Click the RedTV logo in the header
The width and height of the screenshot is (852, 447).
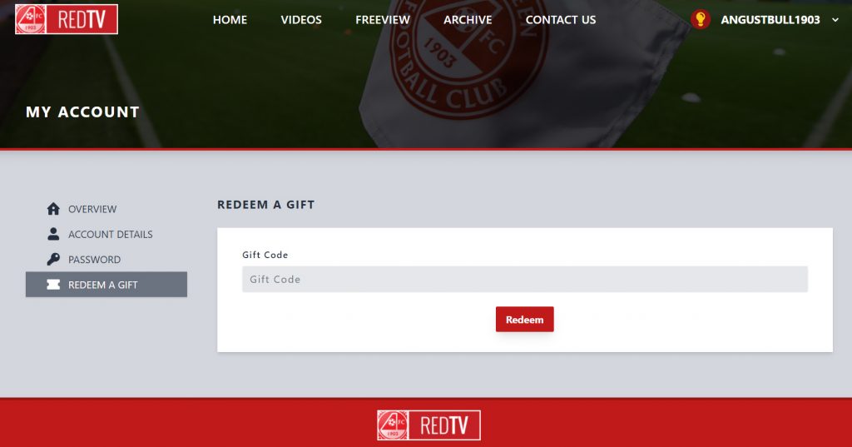point(67,19)
